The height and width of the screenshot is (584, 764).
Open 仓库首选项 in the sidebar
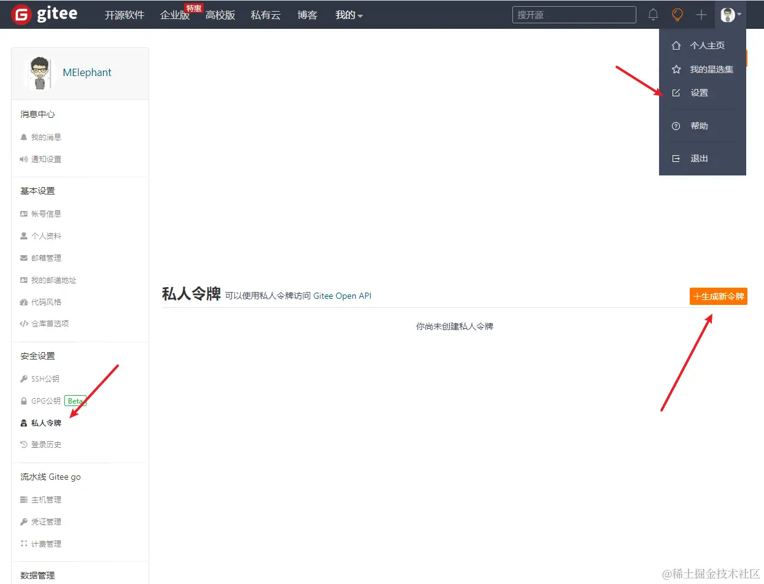(50, 324)
